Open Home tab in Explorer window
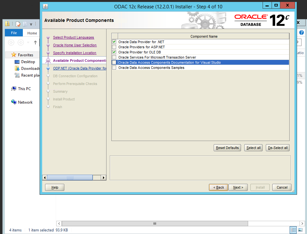The image size is (307, 234). tap(32, 33)
